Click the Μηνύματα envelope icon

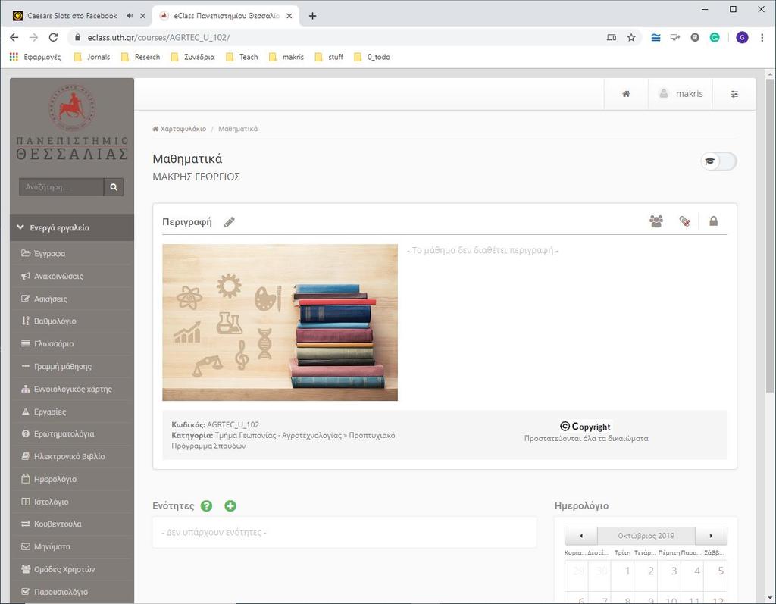click(26, 546)
